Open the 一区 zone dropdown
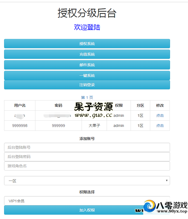The height and width of the screenshot is (219, 188). (x=87, y=181)
